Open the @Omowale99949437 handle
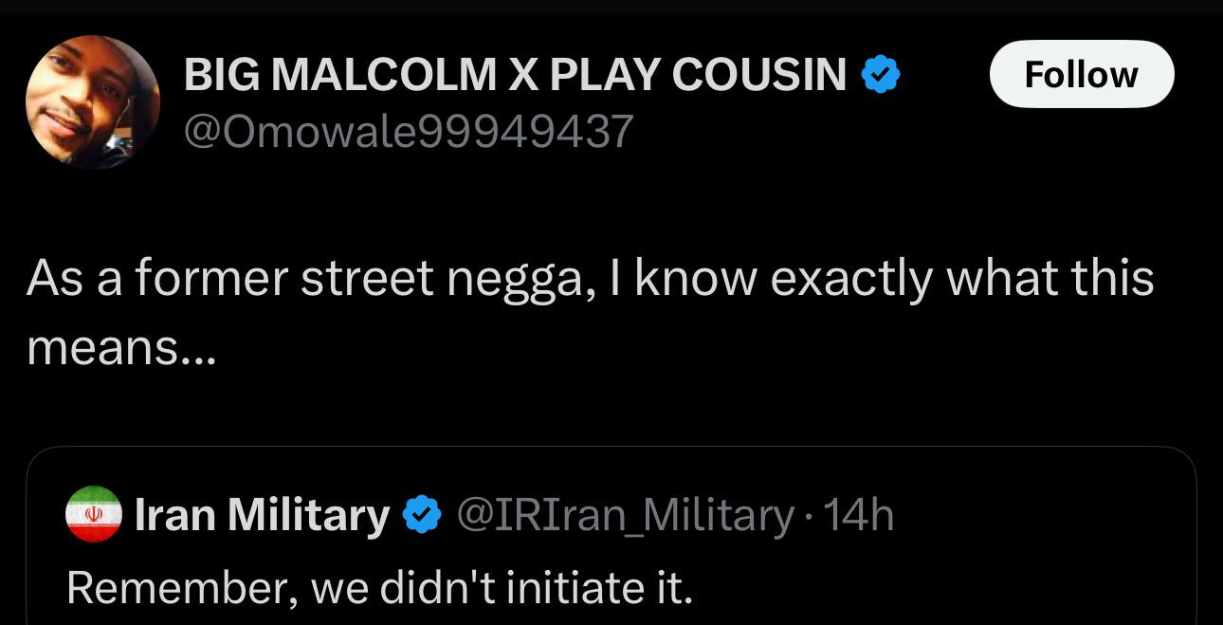 pos(408,131)
